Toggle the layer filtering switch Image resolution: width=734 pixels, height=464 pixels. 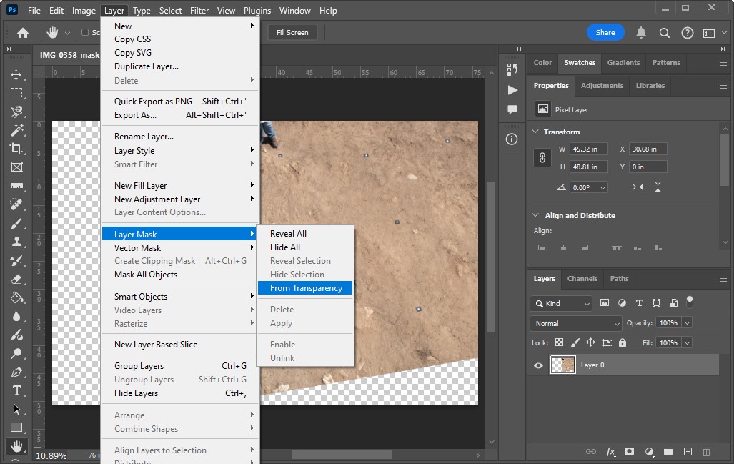[690, 302]
